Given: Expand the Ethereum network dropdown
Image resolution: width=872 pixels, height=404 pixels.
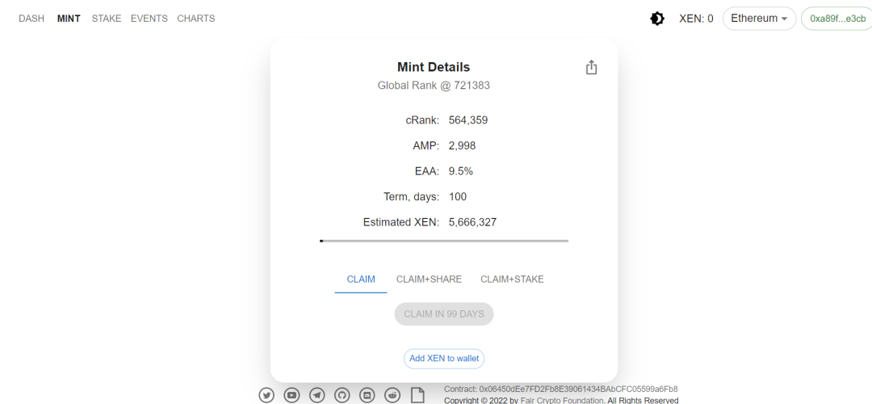Looking at the screenshot, I should pos(759,19).
